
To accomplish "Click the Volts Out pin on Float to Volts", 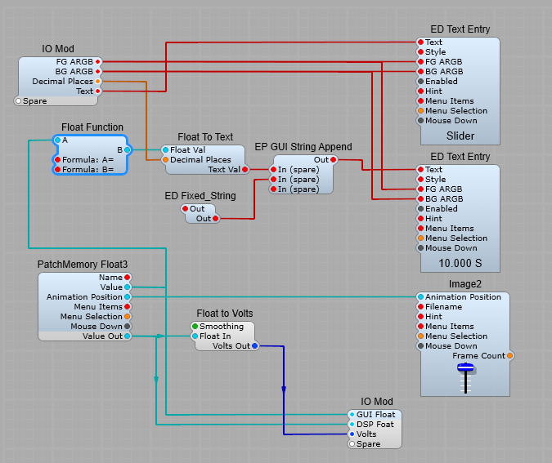I will click(x=254, y=346).
